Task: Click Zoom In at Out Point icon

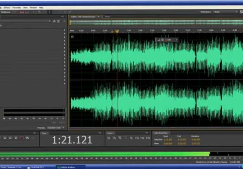Action: click(x=143, y=138)
